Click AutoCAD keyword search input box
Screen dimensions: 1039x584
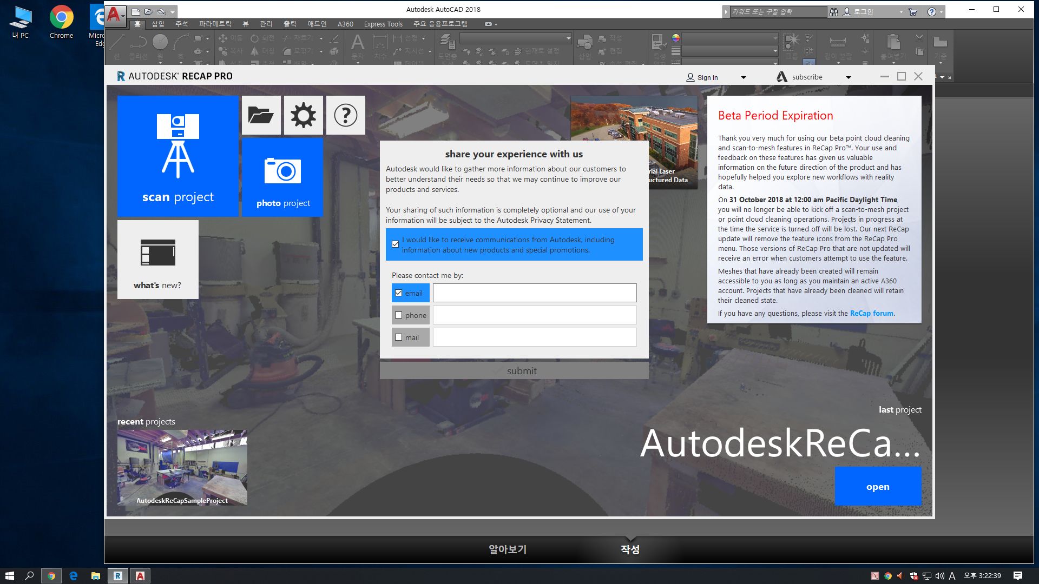[778, 12]
